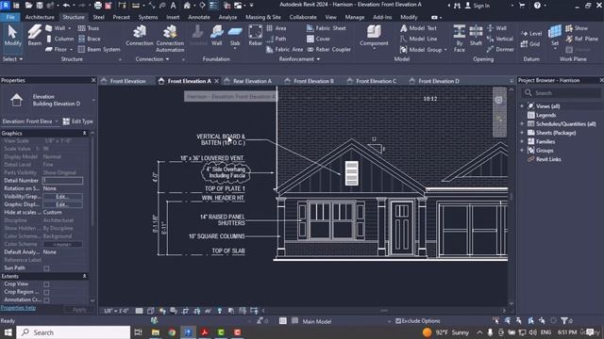604x339 pixels.
Task: Pick the Brace tool
Action: (90, 39)
